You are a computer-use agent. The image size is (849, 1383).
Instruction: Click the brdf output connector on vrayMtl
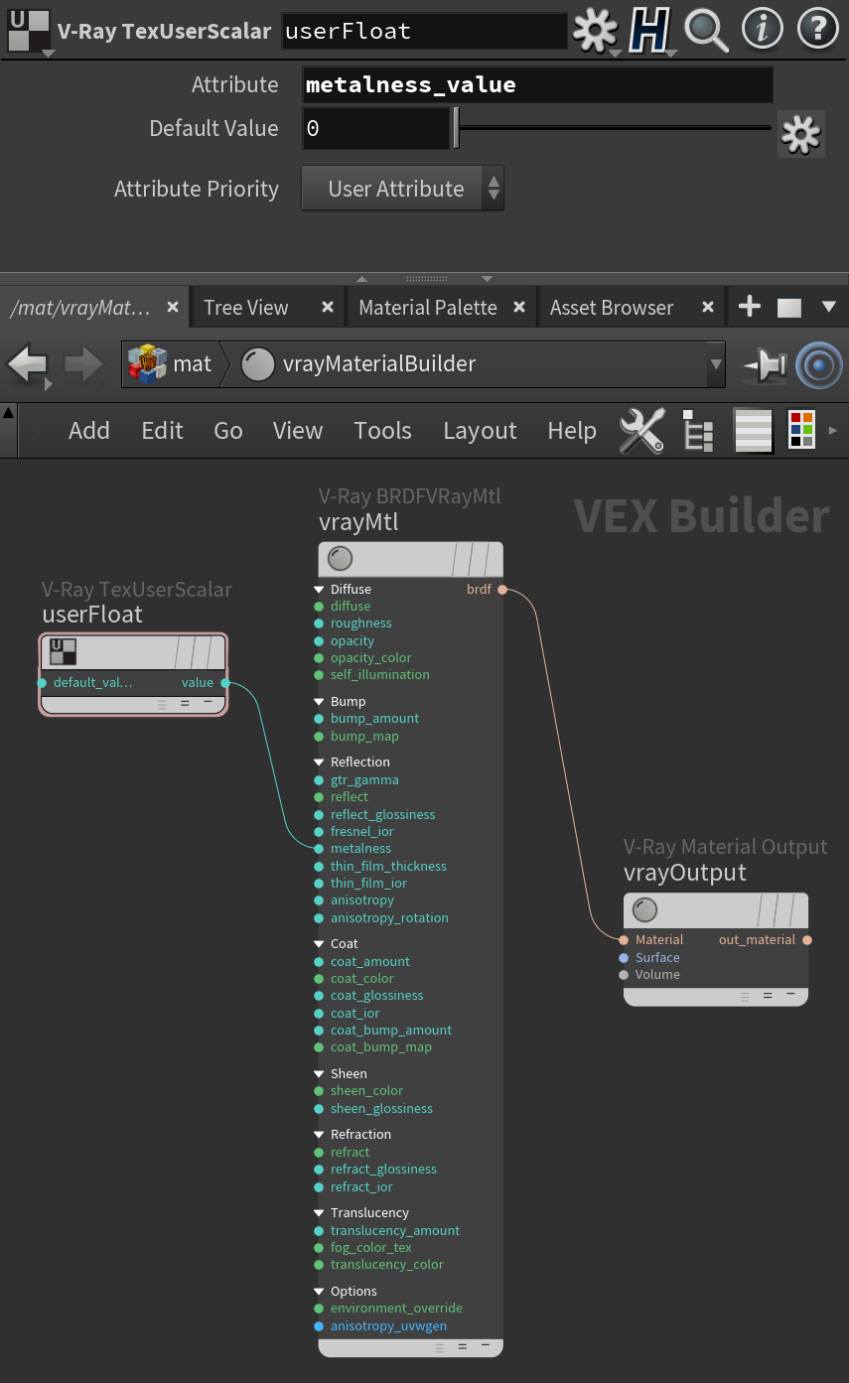click(502, 590)
